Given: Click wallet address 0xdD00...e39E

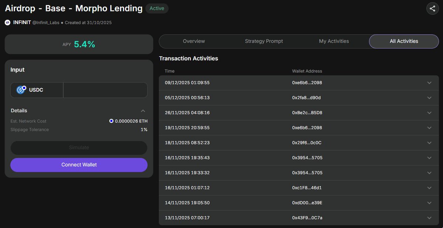Looking at the screenshot, I should (307, 203).
